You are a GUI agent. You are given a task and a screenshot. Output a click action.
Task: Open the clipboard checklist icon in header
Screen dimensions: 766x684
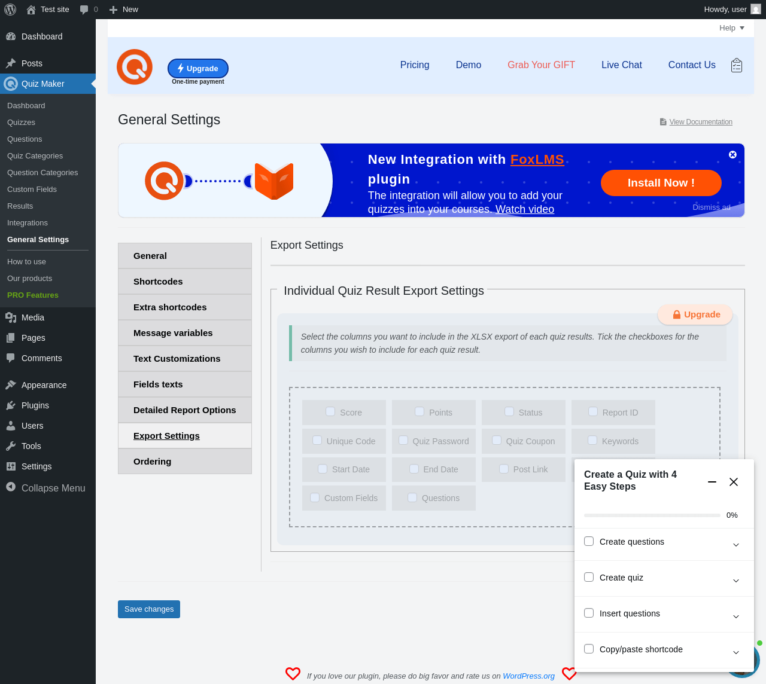click(x=737, y=65)
